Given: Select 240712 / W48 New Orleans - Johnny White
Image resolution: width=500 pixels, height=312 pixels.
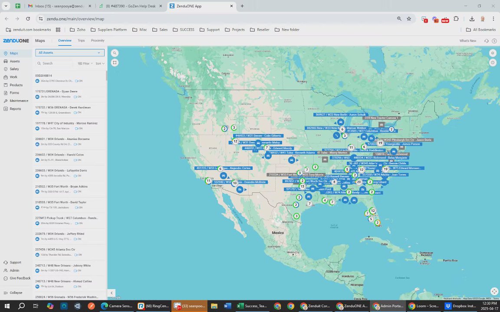Looking at the screenshot, I should click(69, 268).
